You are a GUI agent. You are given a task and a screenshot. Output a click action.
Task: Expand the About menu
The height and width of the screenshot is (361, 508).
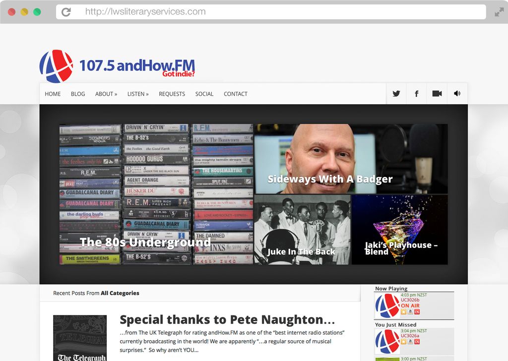(x=106, y=94)
